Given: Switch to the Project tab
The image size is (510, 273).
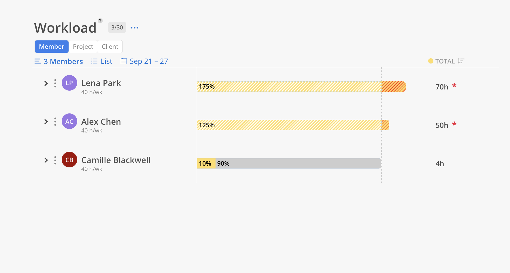Looking at the screenshot, I should (83, 46).
